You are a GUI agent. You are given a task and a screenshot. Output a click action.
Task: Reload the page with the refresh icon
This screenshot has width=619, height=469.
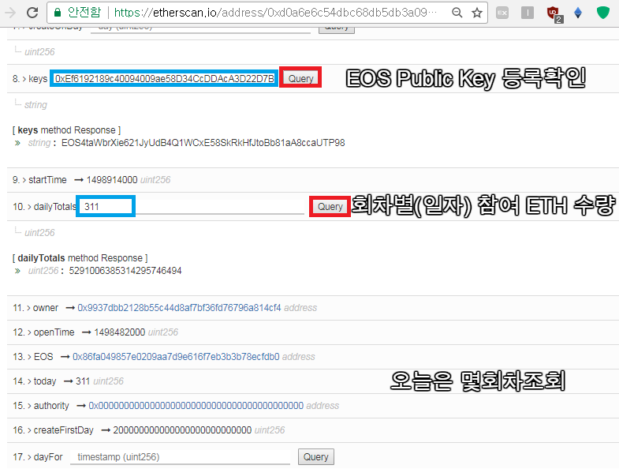(x=32, y=13)
